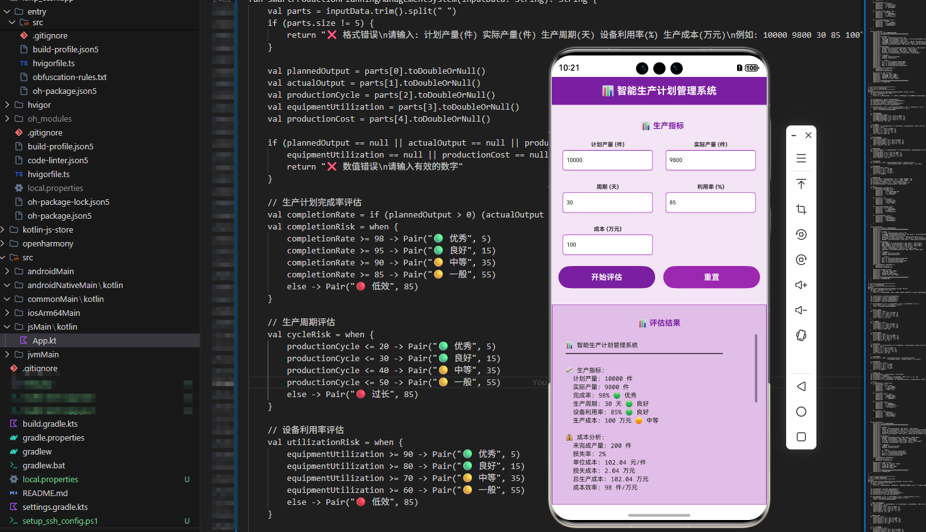Expand the androidNativeMain\kotlin folder

click(x=7, y=285)
